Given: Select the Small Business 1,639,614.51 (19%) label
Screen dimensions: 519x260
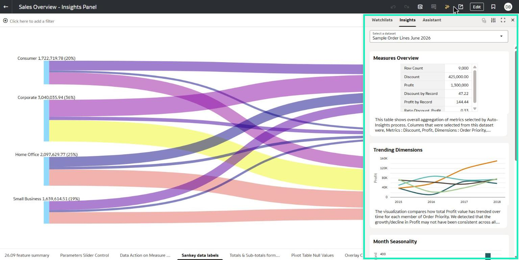Looking at the screenshot, I should 46,199.
